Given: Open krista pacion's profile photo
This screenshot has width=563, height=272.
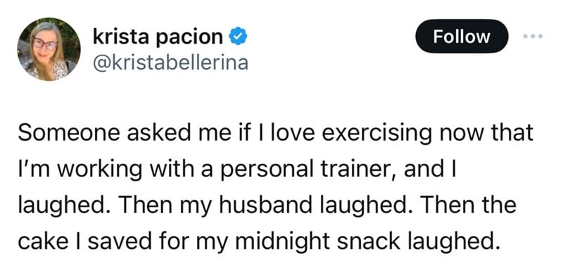Looking at the screenshot, I should (x=49, y=49).
